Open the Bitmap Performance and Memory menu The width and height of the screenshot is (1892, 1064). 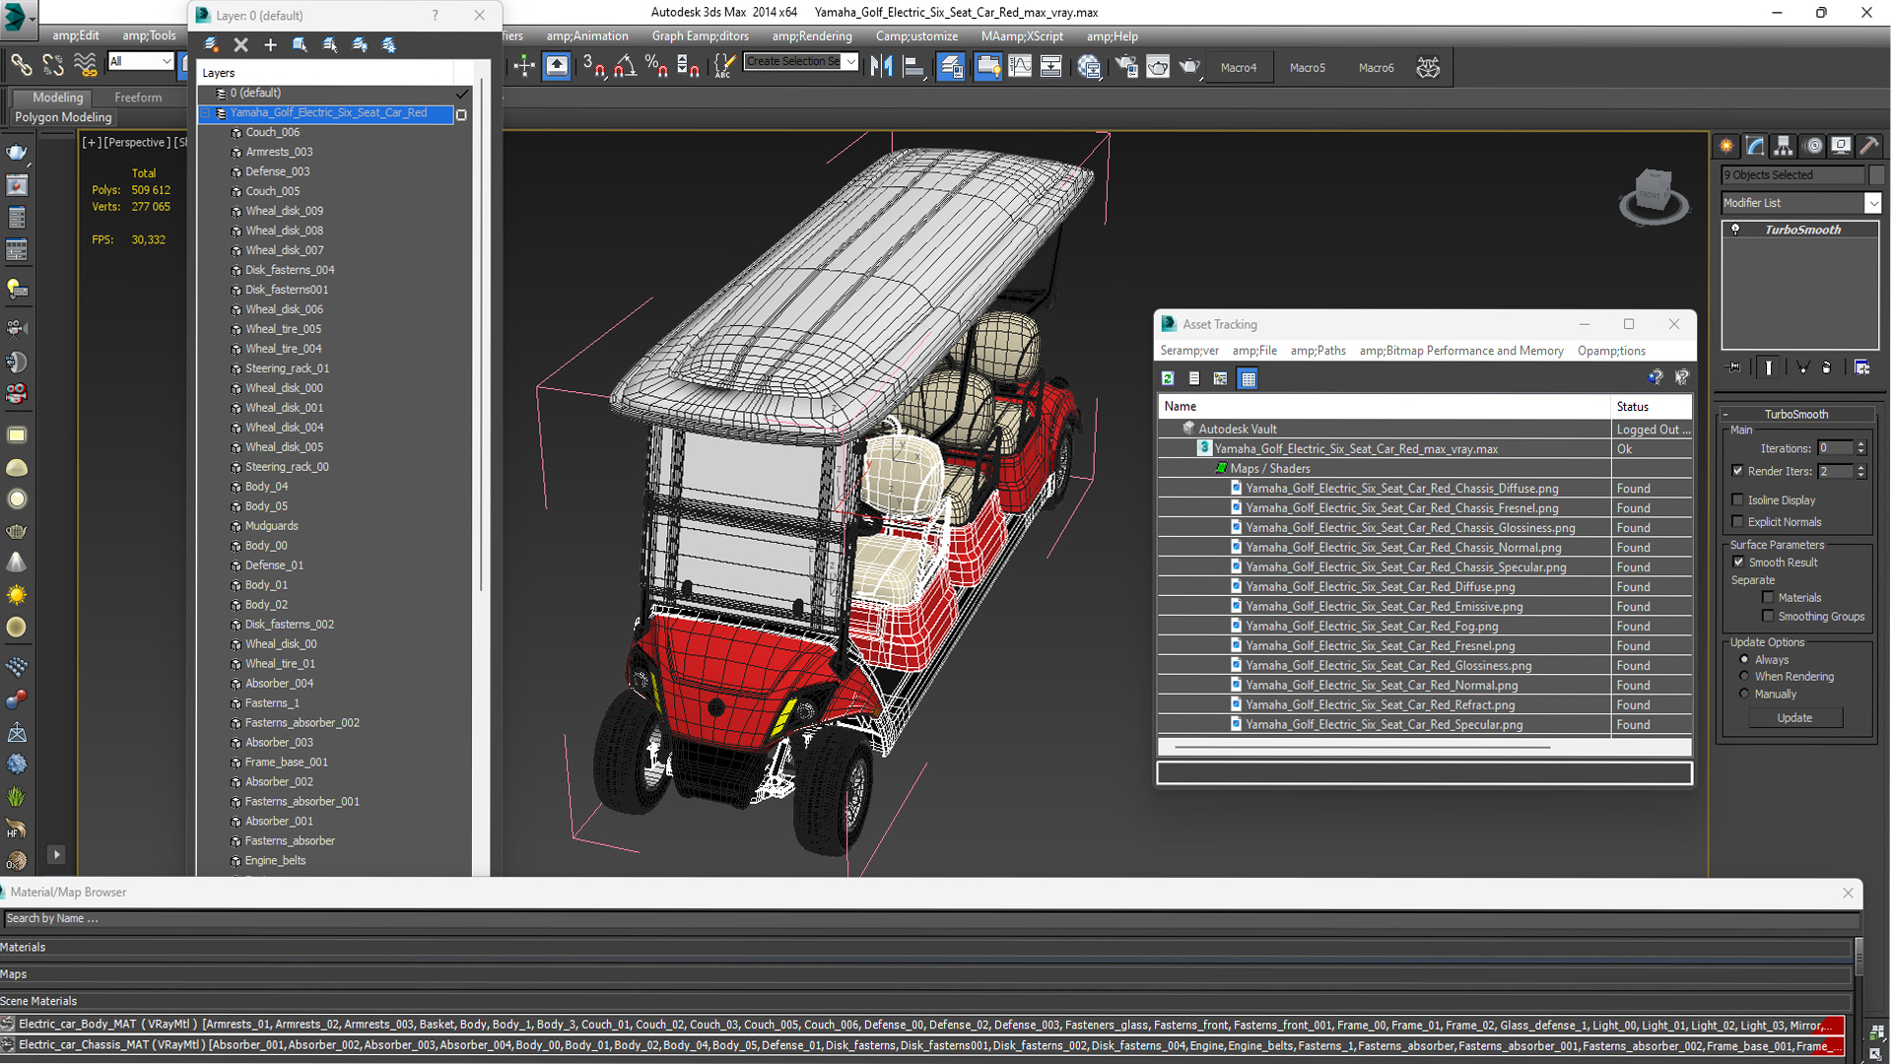tap(1460, 351)
